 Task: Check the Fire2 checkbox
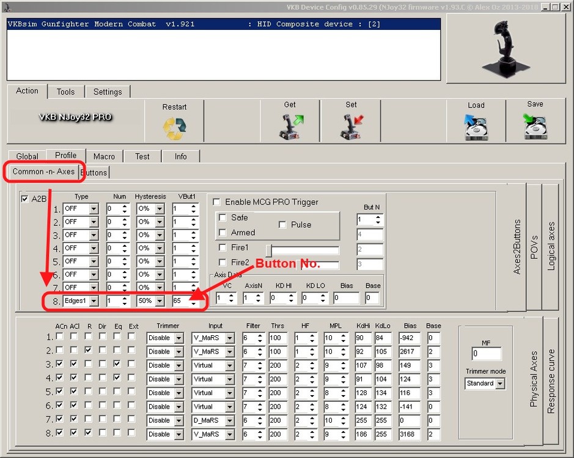click(x=223, y=263)
